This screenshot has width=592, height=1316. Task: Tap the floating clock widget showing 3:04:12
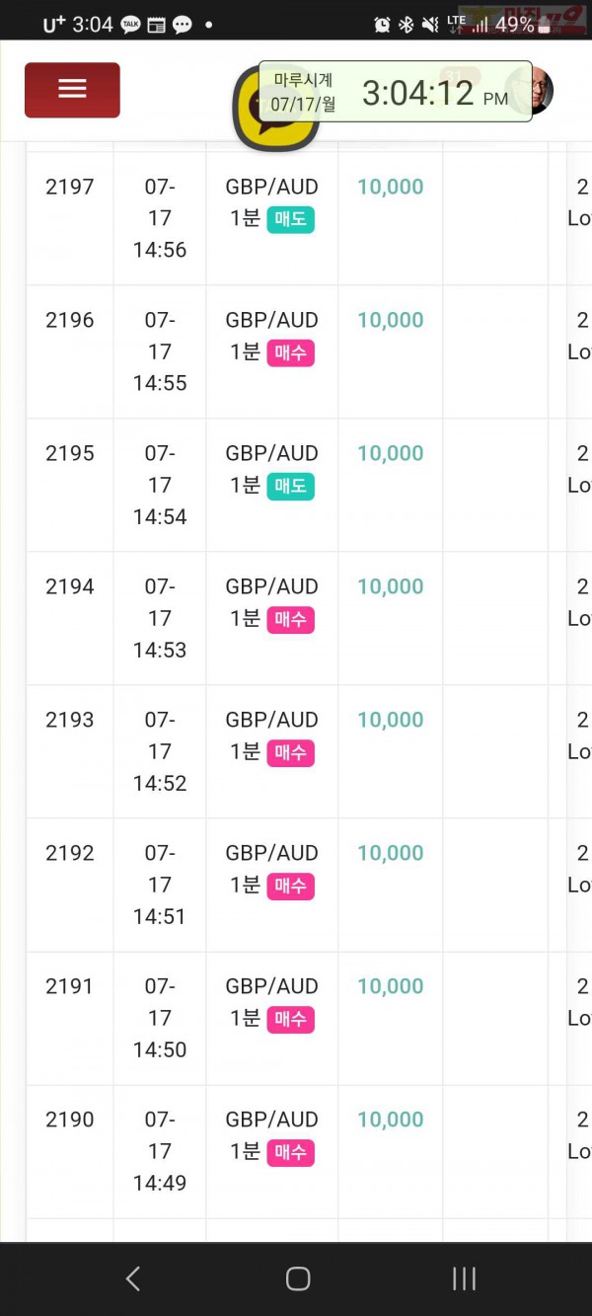point(396,92)
